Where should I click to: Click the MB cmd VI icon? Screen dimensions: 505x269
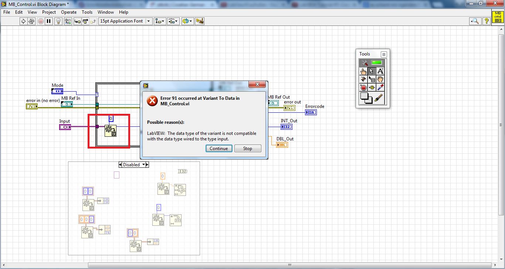pos(498,17)
